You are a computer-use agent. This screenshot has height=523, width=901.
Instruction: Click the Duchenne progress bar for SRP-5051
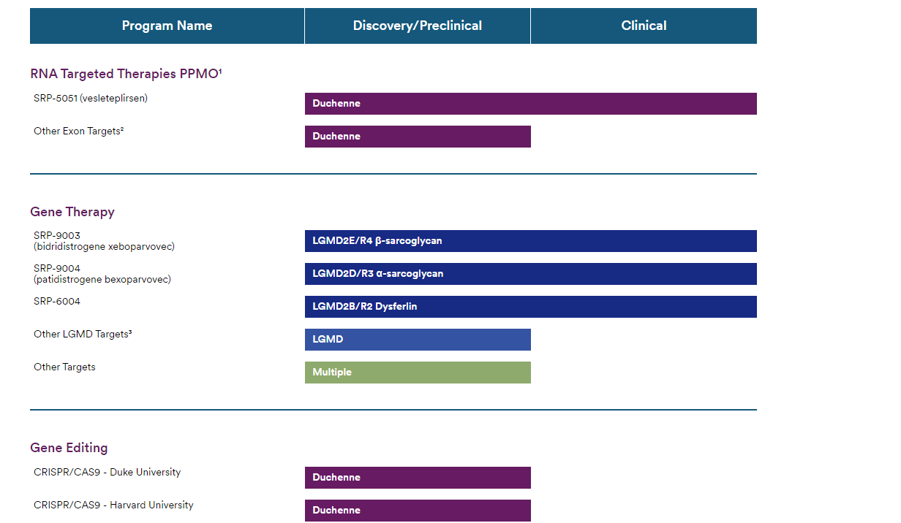point(530,104)
